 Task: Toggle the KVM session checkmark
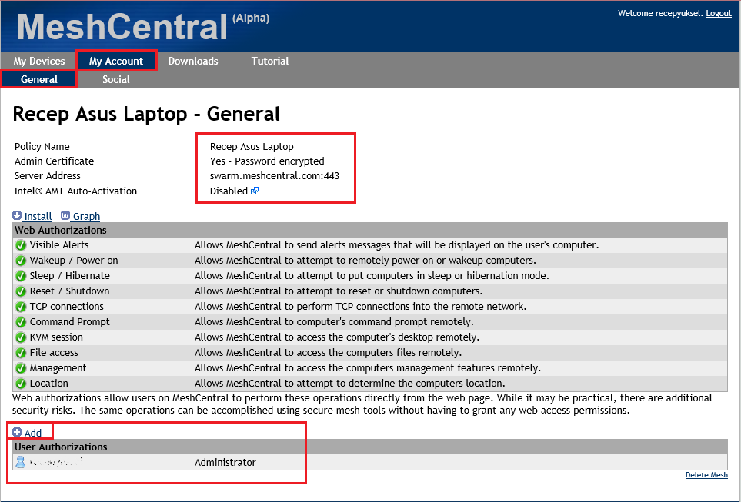tap(21, 337)
